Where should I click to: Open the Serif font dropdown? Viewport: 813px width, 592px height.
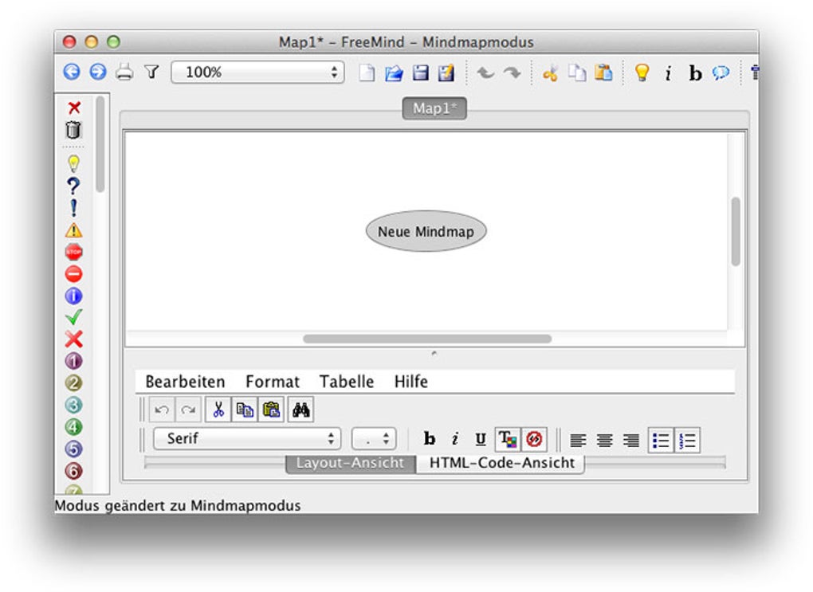click(247, 438)
